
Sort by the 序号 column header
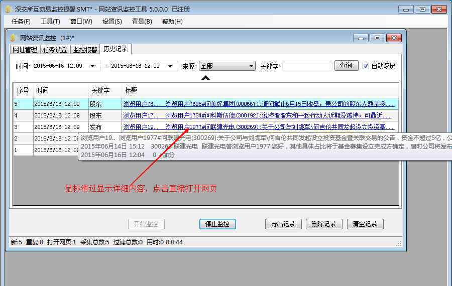[23, 90]
